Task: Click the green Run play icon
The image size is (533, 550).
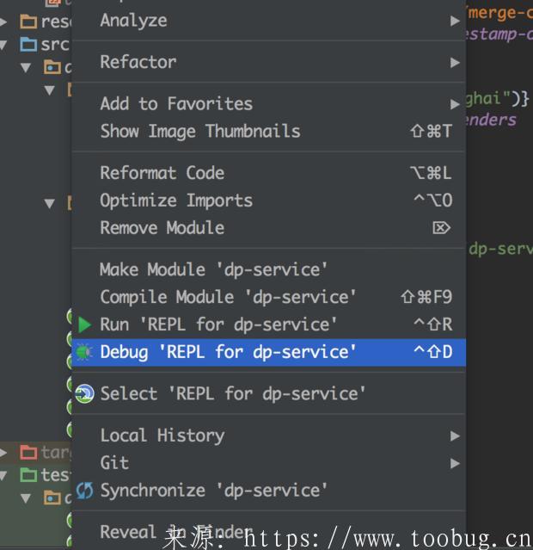Action: tap(85, 324)
